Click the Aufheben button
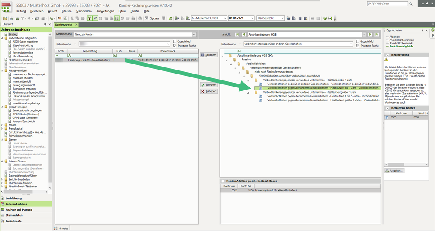The height and width of the screenshot is (231, 435). pos(209,91)
